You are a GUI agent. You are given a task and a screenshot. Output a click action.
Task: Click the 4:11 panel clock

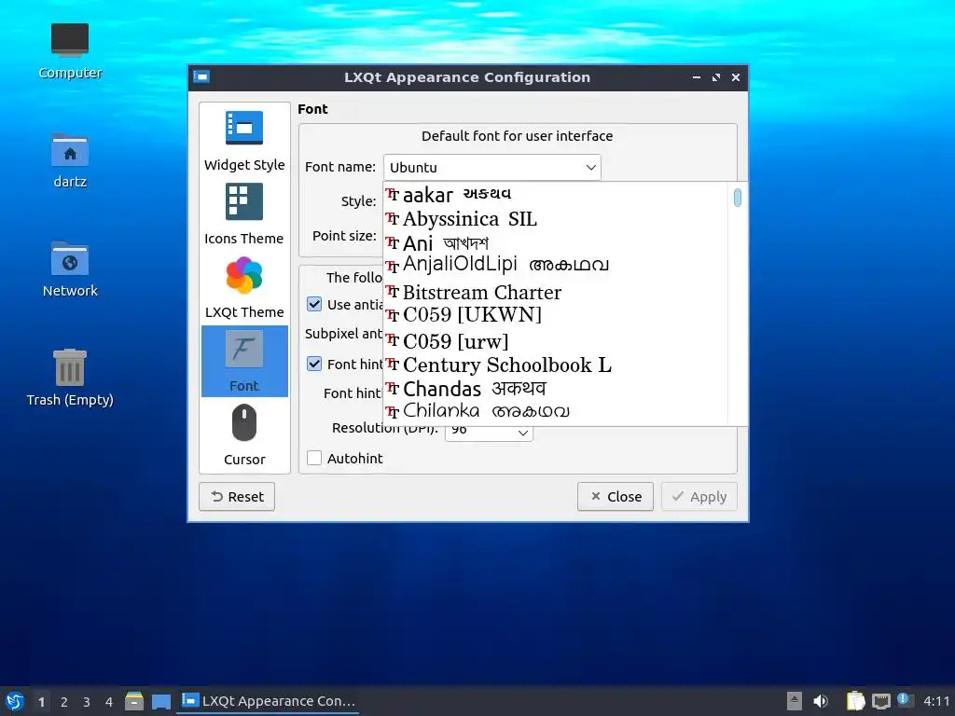click(936, 701)
